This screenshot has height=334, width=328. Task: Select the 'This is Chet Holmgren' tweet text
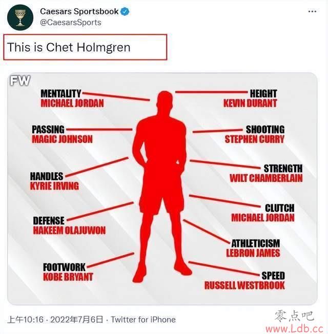[69, 47]
